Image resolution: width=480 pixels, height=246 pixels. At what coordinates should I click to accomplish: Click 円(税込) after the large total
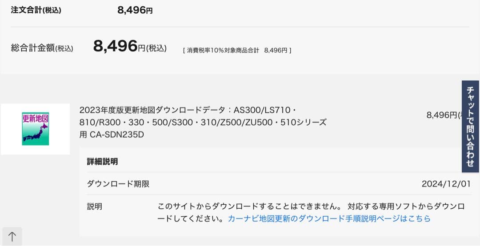[x=152, y=48]
